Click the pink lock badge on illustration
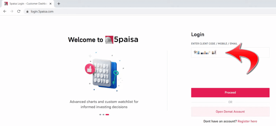276x126 pixels. (x=90, y=69)
